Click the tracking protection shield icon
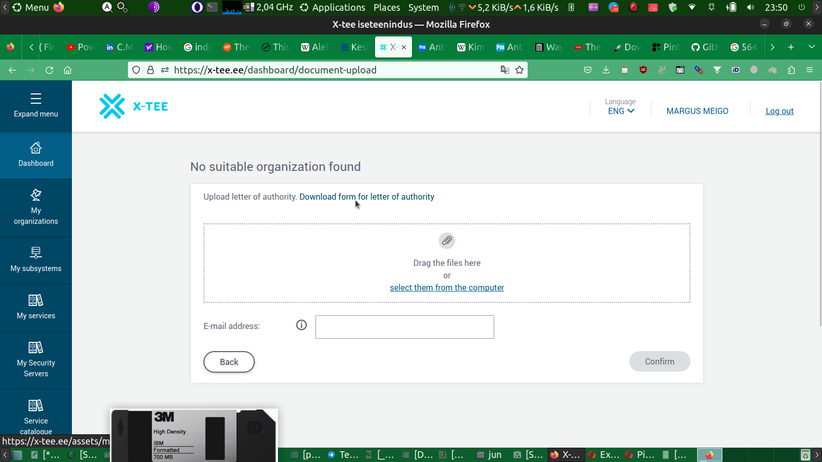822x462 pixels. [x=136, y=70]
